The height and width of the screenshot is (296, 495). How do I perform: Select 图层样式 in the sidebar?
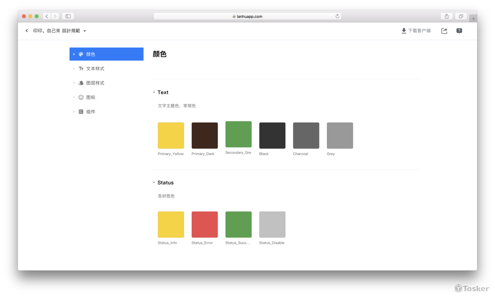[95, 83]
